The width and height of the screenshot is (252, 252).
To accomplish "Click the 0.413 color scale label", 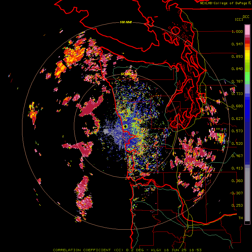I will pos(237,168).
